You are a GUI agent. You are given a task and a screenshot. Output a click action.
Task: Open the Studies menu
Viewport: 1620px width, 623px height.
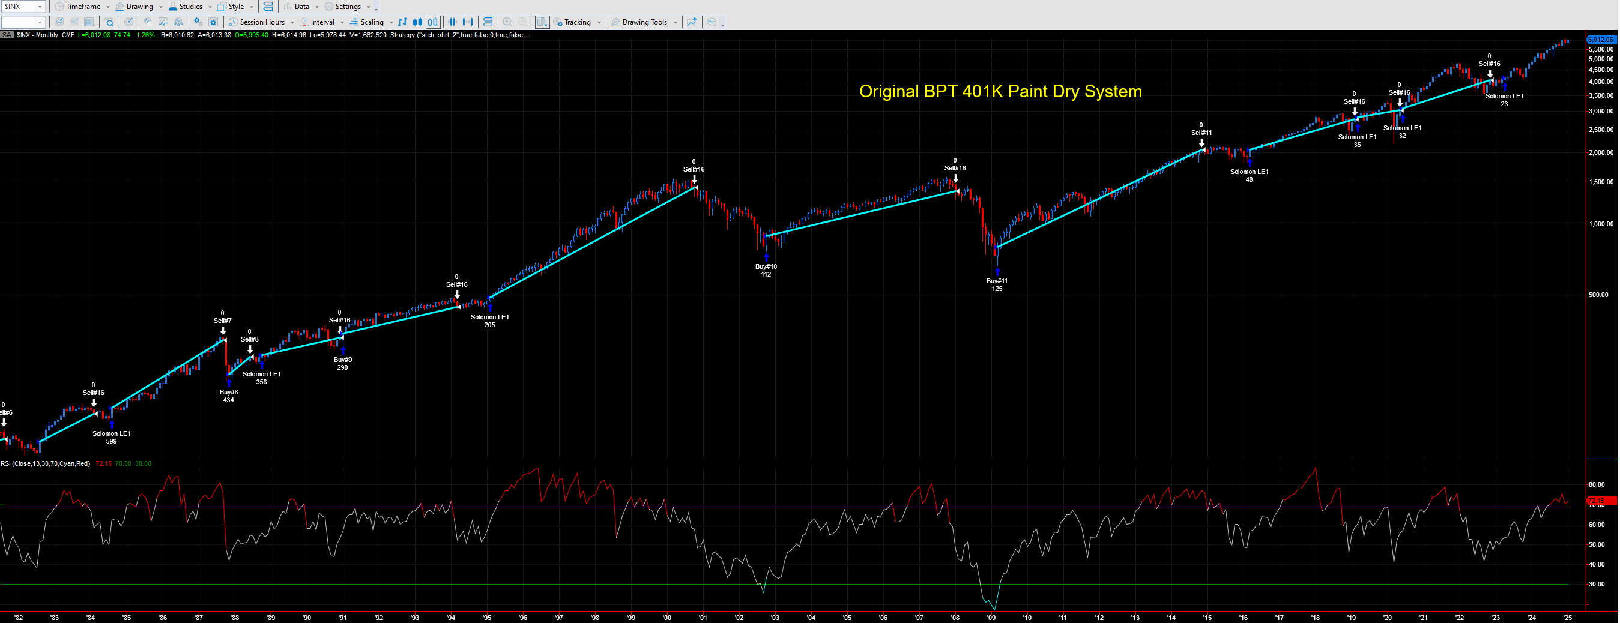click(x=190, y=6)
